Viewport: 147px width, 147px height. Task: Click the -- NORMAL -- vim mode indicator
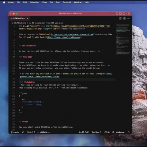[x=44, y=132]
